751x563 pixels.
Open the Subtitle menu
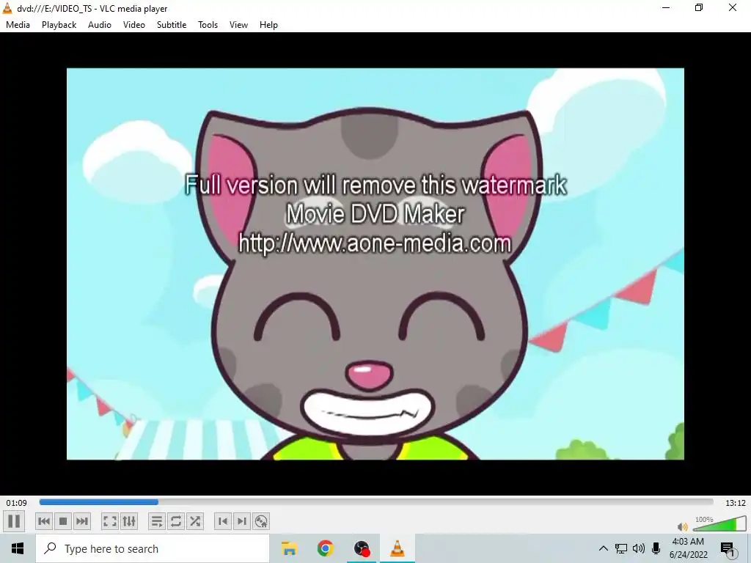(172, 25)
